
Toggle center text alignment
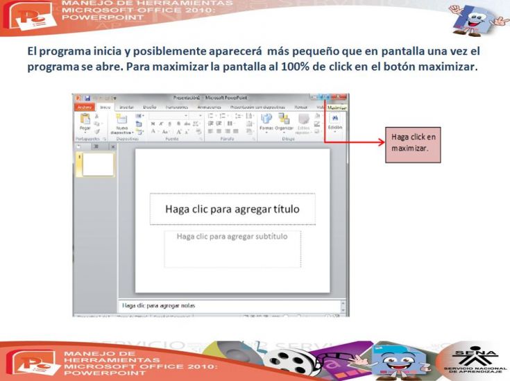click(x=219, y=131)
